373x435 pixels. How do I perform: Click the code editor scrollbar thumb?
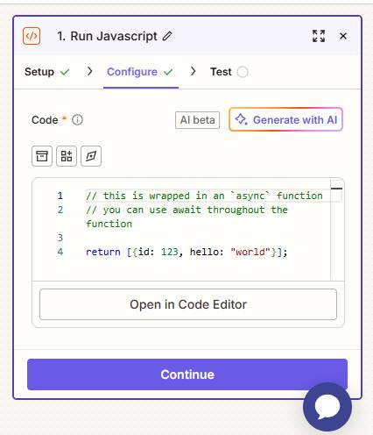(x=336, y=189)
